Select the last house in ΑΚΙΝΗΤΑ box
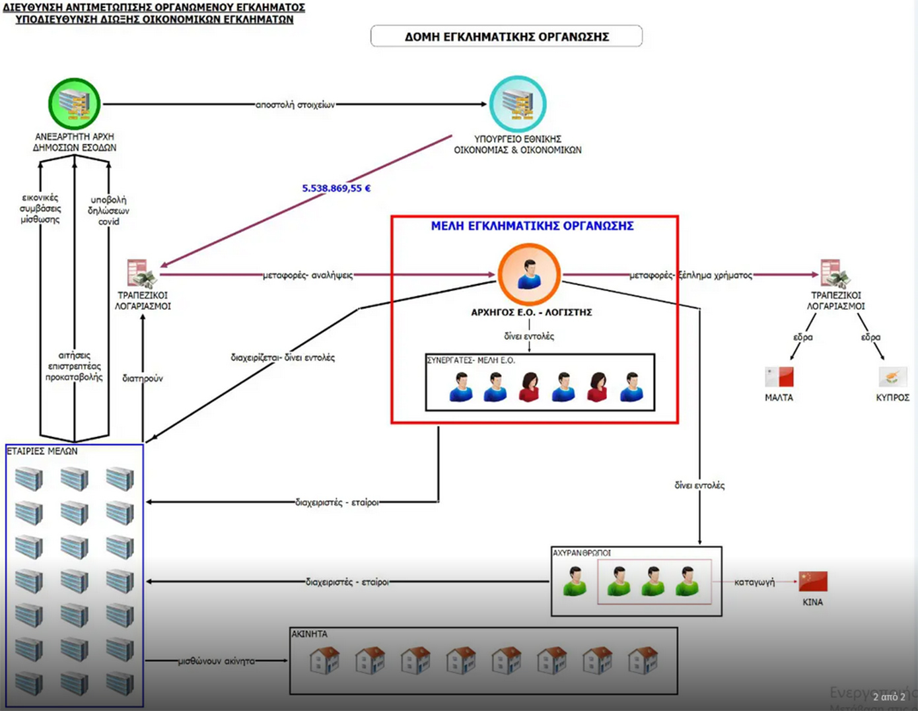 click(x=643, y=660)
